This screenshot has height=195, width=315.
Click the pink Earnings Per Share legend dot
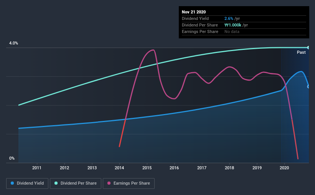click(109, 183)
